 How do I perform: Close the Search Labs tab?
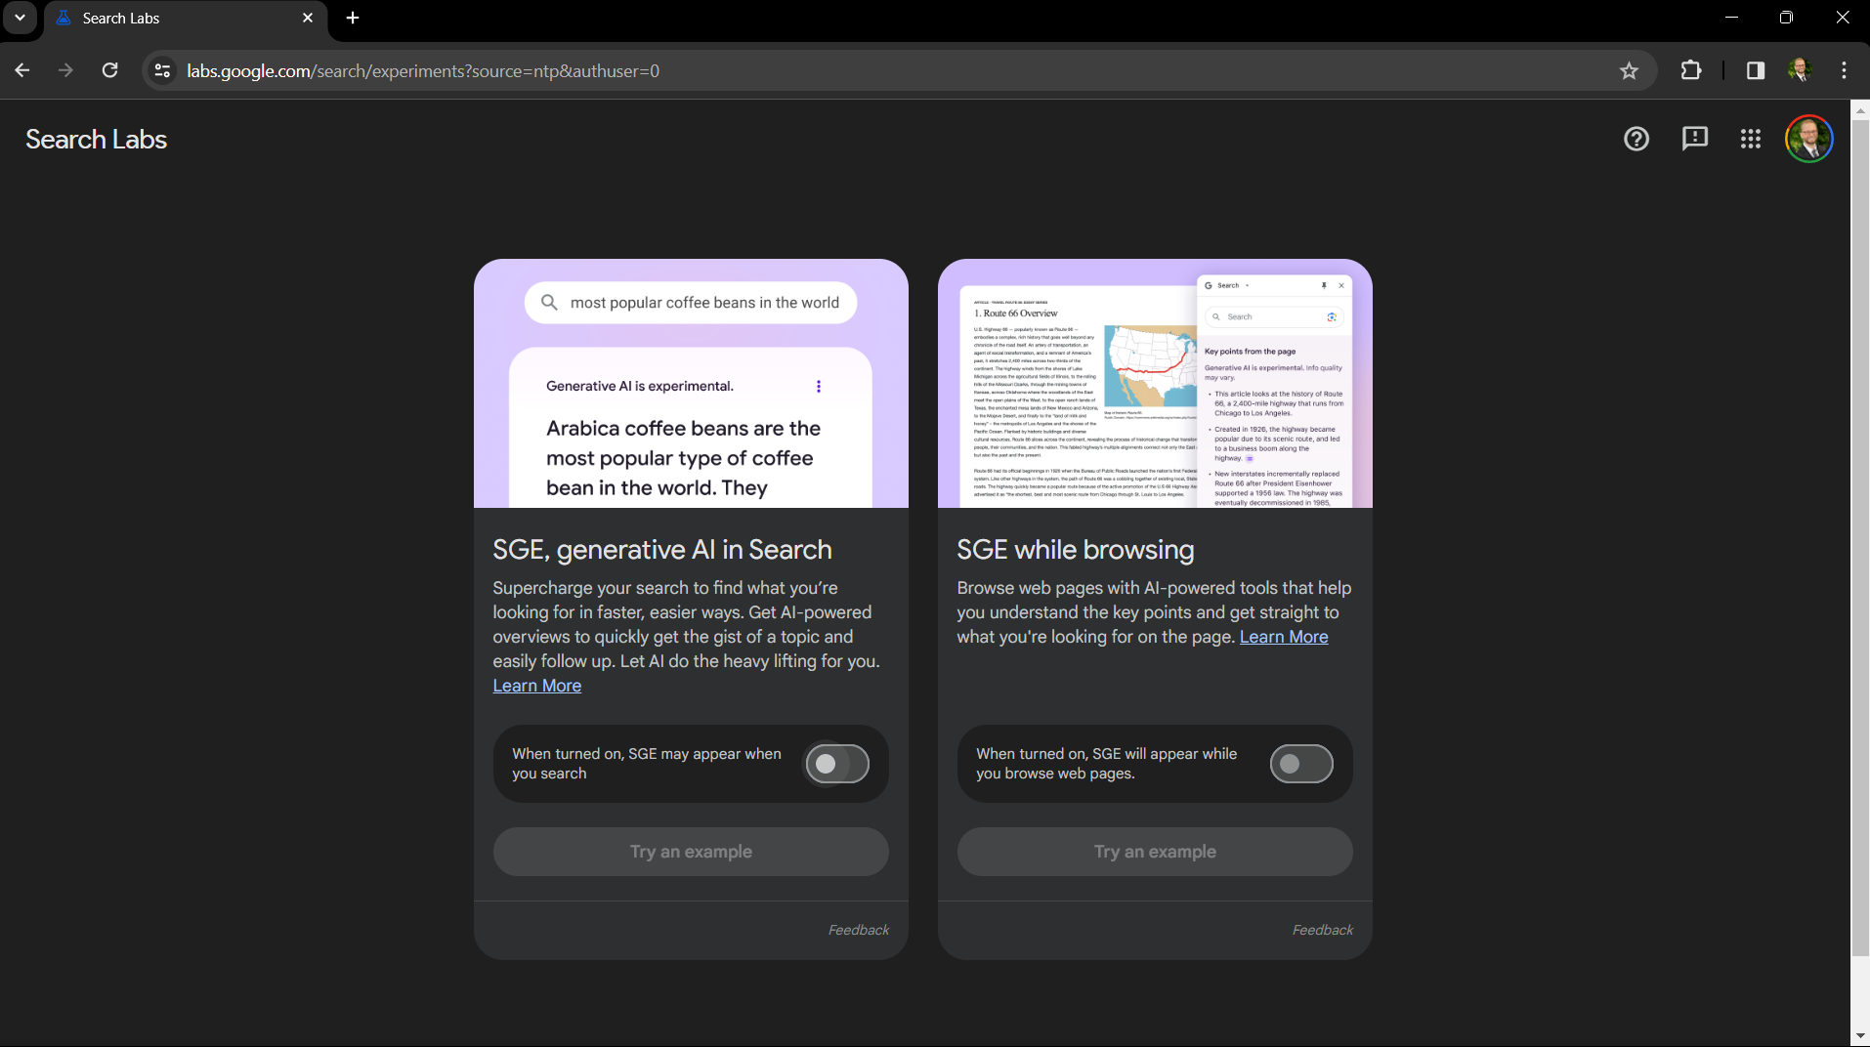pos(308,18)
